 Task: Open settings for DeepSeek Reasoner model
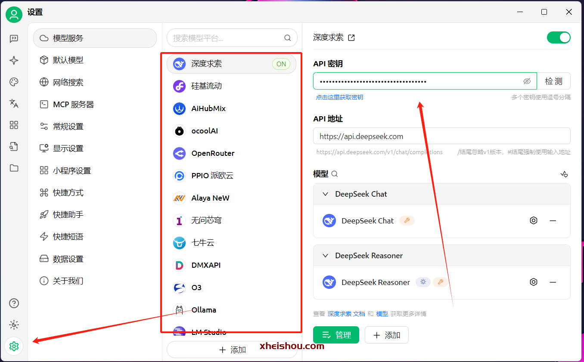pyautogui.click(x=534, y=282)
